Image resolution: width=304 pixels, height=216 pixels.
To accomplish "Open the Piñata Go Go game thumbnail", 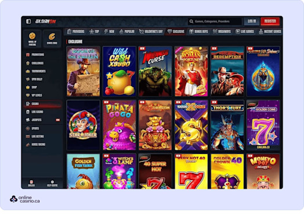I will 120,125.
